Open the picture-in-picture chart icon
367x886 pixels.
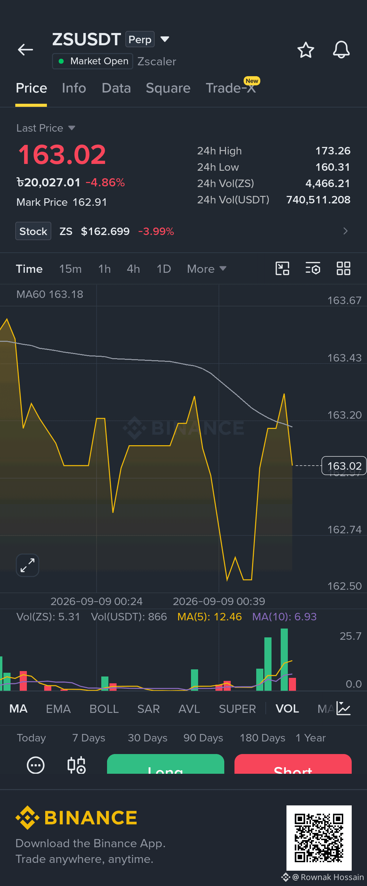pyautogui.click(x=282, y=268)
